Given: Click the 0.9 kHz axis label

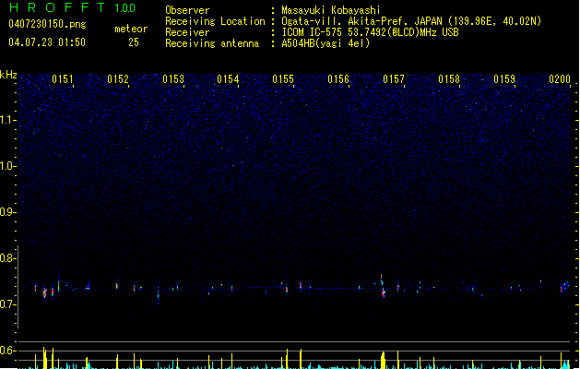Looking at the screenshot, I should pos(7,212).
